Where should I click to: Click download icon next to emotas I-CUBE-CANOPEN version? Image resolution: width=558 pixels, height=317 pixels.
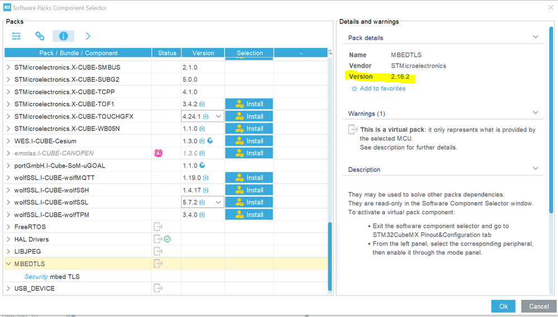coord(202,153)
